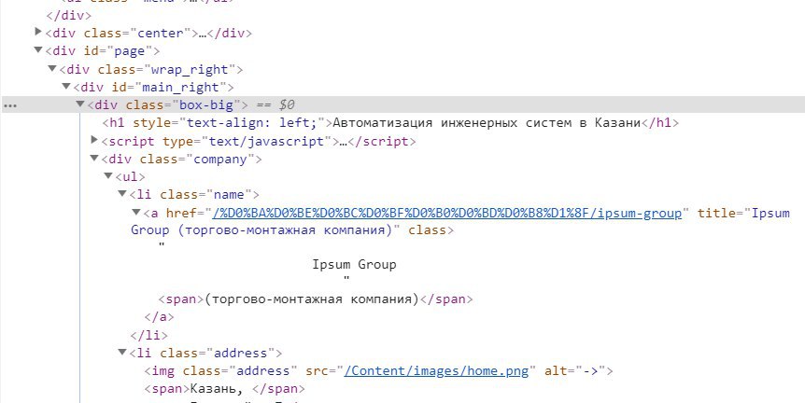The image size is (805, 403).
Task: Collapse the div class="wrap_right" node
Action: click(52, 68)
